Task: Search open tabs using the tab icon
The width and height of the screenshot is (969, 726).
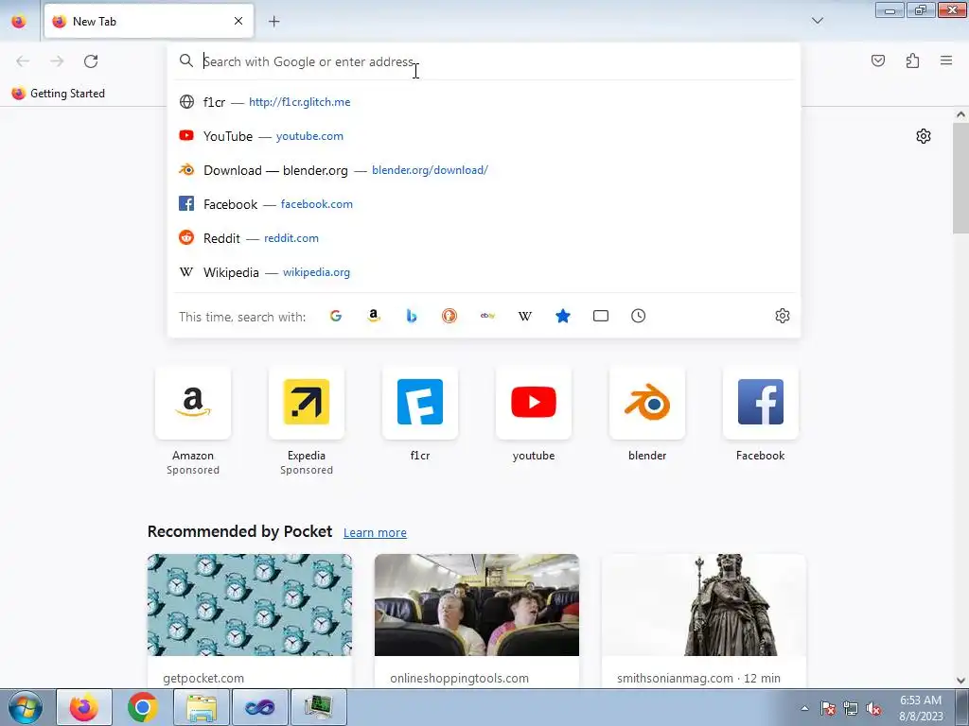Action: [601, 316]
